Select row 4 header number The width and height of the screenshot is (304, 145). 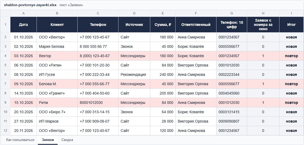[5, 56]
